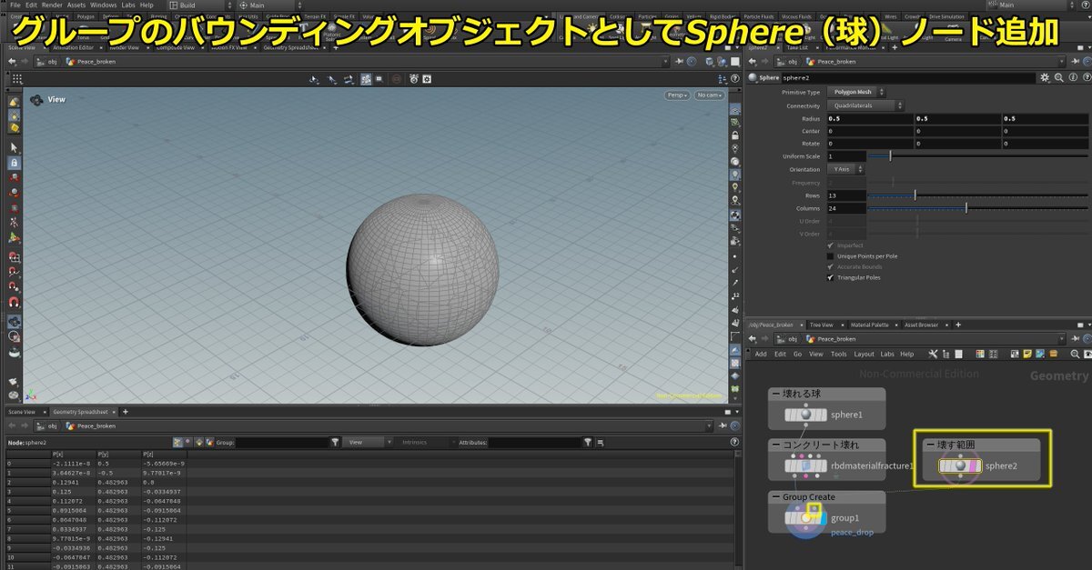The width and height of the screenshot is (1092, 570).
Task: Enable Unique Points per Pole checkbox
Action: point(830,256)
